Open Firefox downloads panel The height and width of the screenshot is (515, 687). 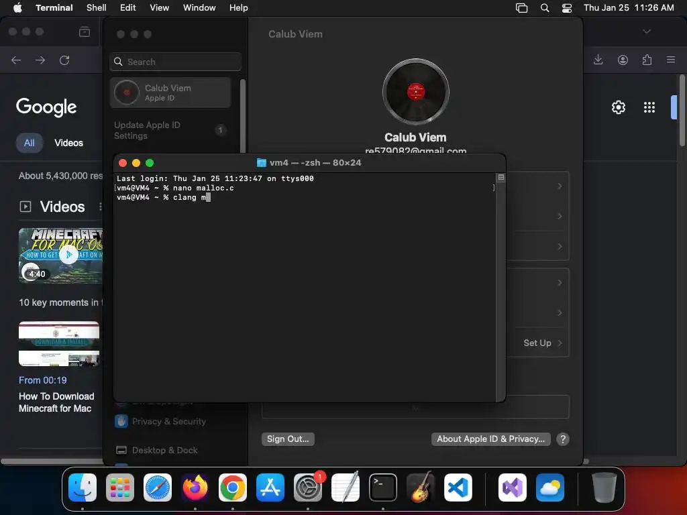[x=598, y=60]
